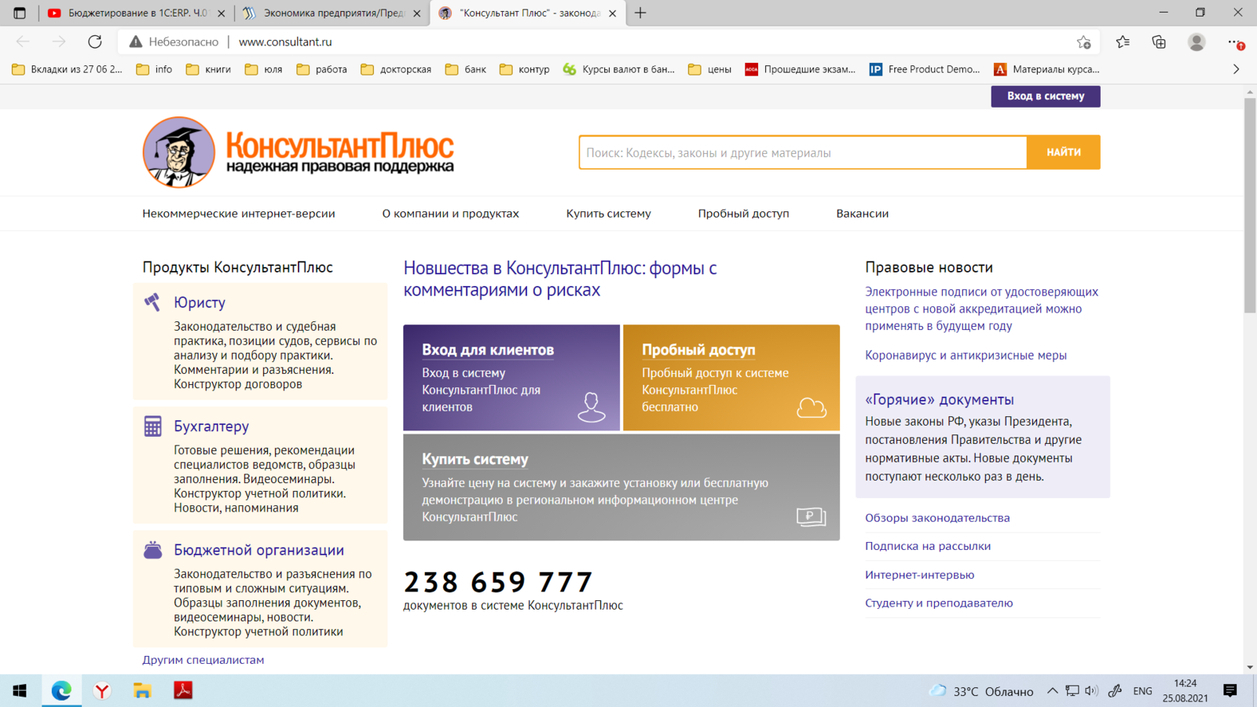
Task: Open Купить систему navigation item
Action: [x=609, y=214]
